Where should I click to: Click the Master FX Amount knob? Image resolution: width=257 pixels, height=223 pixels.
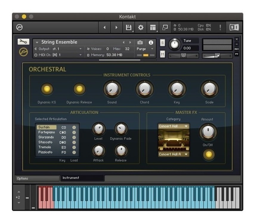208,132
